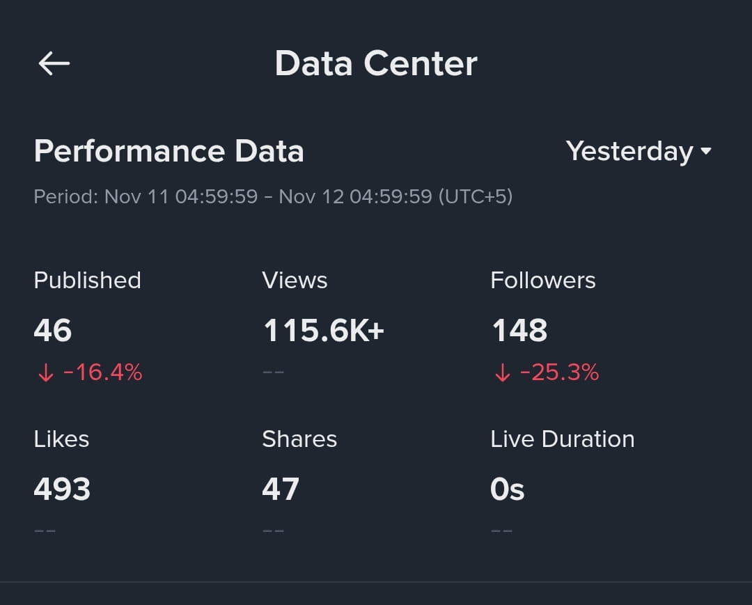The width and height of the screenshot is (752, 605).
Task: Click the 47 shares count
Action: (x=281, y=489)
